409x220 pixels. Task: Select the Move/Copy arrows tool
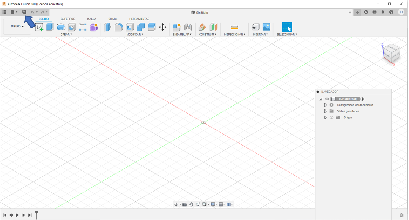point(162,27)
